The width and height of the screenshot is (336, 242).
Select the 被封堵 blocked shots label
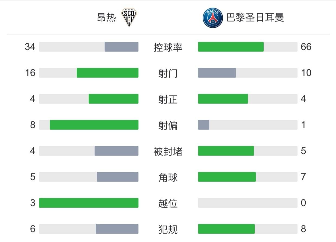168,151
